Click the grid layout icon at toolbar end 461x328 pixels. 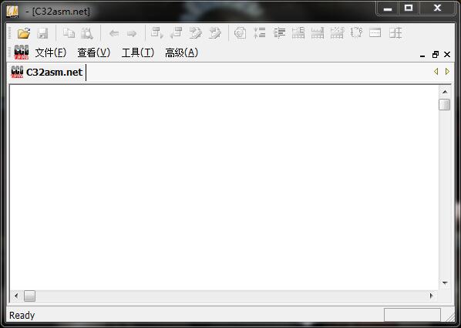395,33
